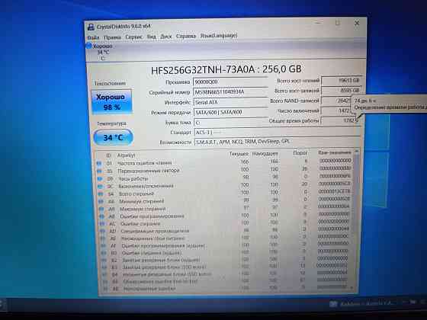427x320 pixels.
Task: Select the attribute B4 unused reserve blocks text
Action: pos(167,274)
